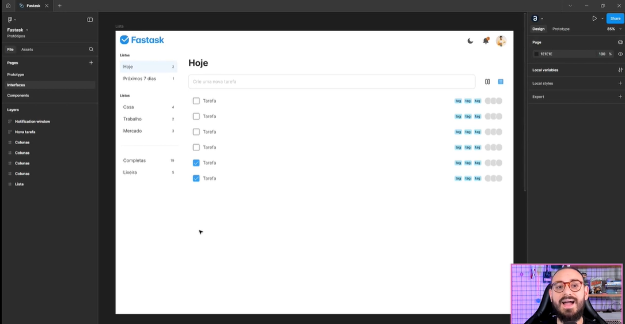Screen dimensions: 625x324
Task: Add a new page with the plus icon
Action: point(91,63)
